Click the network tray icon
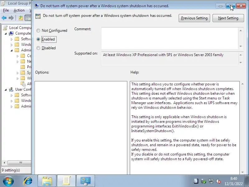The width and height of the screenshot is (249, 187). click(x=211, y=181)
